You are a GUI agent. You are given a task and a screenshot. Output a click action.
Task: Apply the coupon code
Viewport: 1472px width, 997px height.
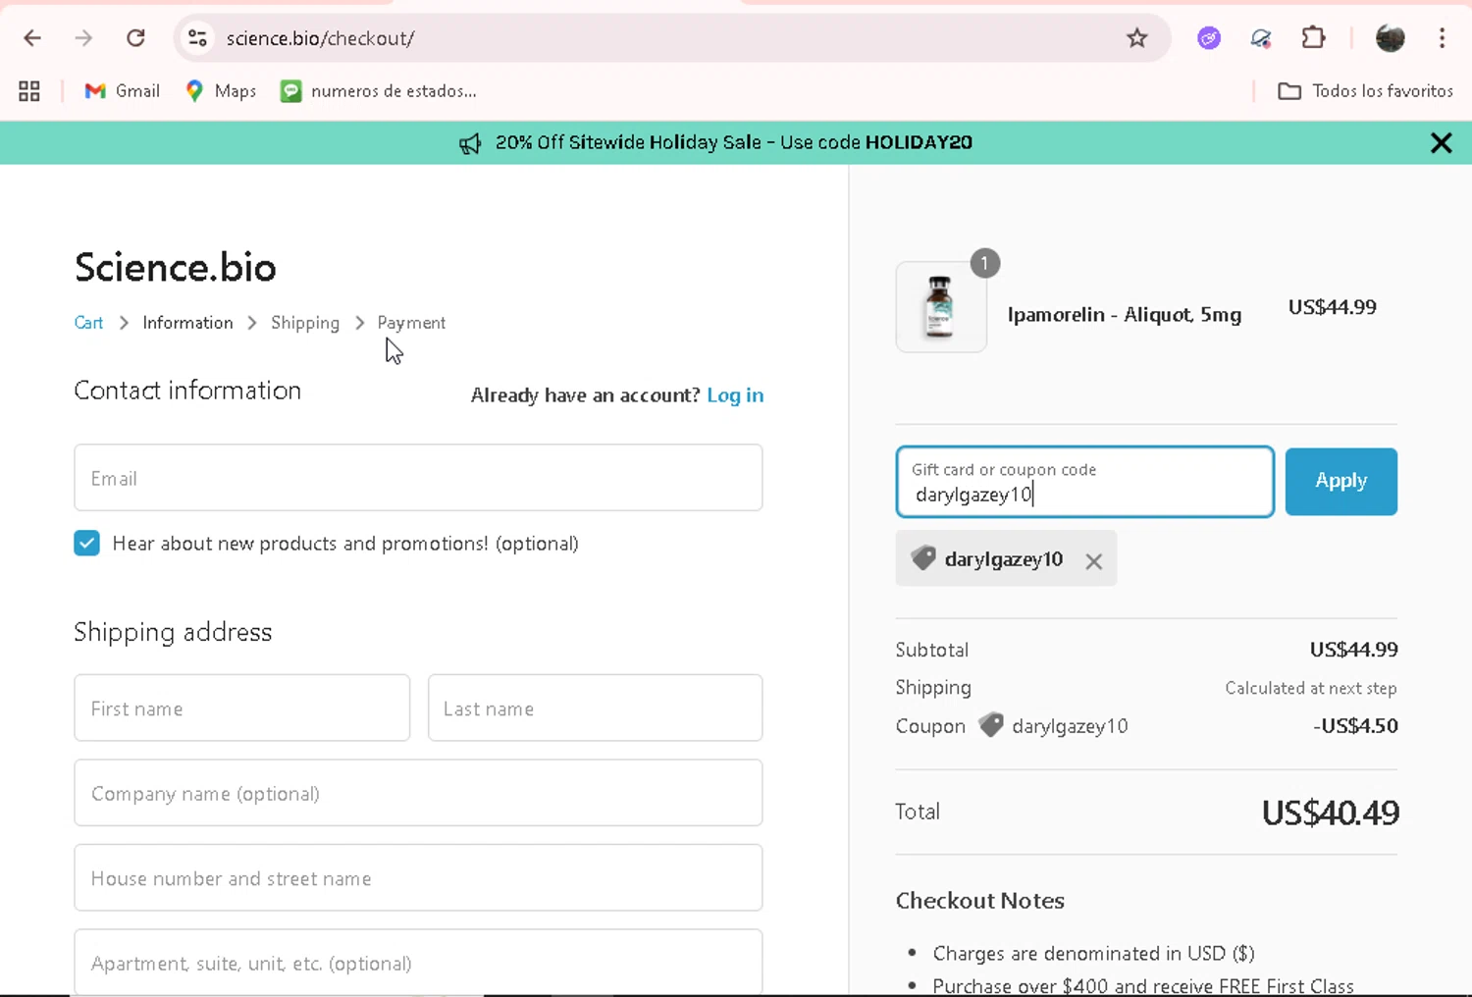[x=1341, y=482]
